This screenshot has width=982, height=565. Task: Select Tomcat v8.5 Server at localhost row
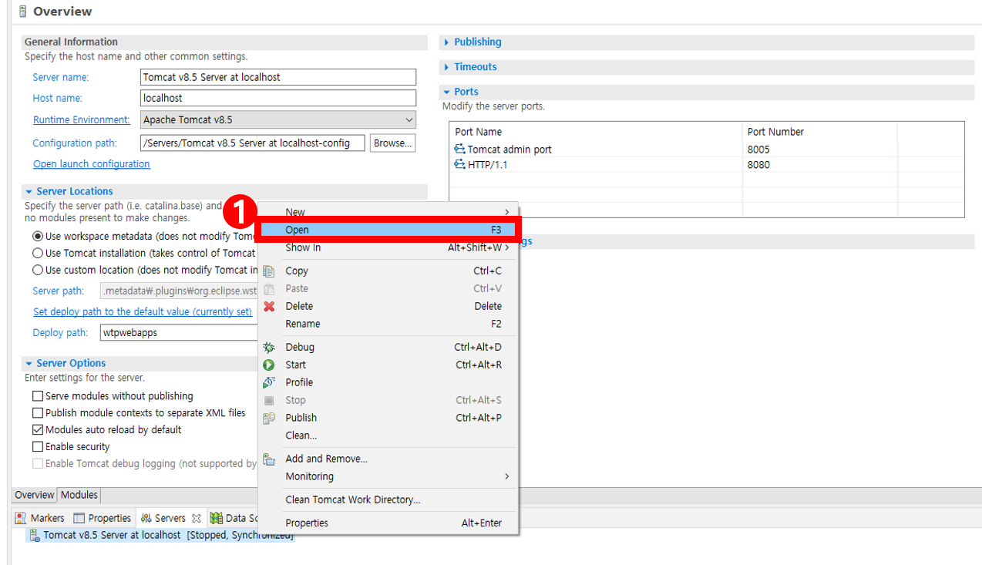161,535
